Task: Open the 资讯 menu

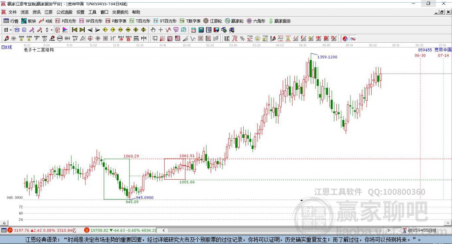Action: (36, 12)
